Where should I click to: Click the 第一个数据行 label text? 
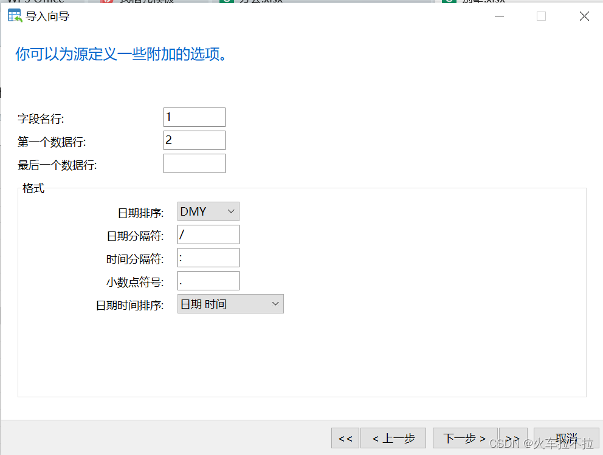point(52,142)
